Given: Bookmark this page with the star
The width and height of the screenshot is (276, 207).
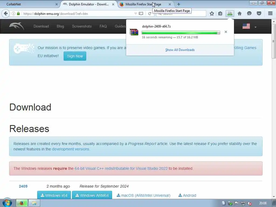Looking at the screenshot, I should point(212,13).
